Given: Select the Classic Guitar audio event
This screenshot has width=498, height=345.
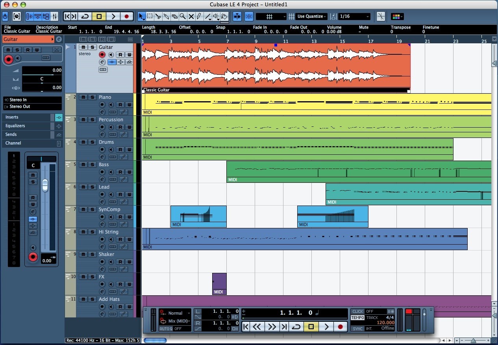Looking at the screenshot, I should click(276, 68).
